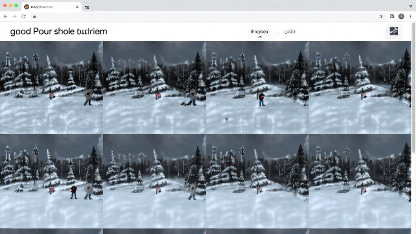
Task: Select the active browser tab
Action: coord(52,7)
